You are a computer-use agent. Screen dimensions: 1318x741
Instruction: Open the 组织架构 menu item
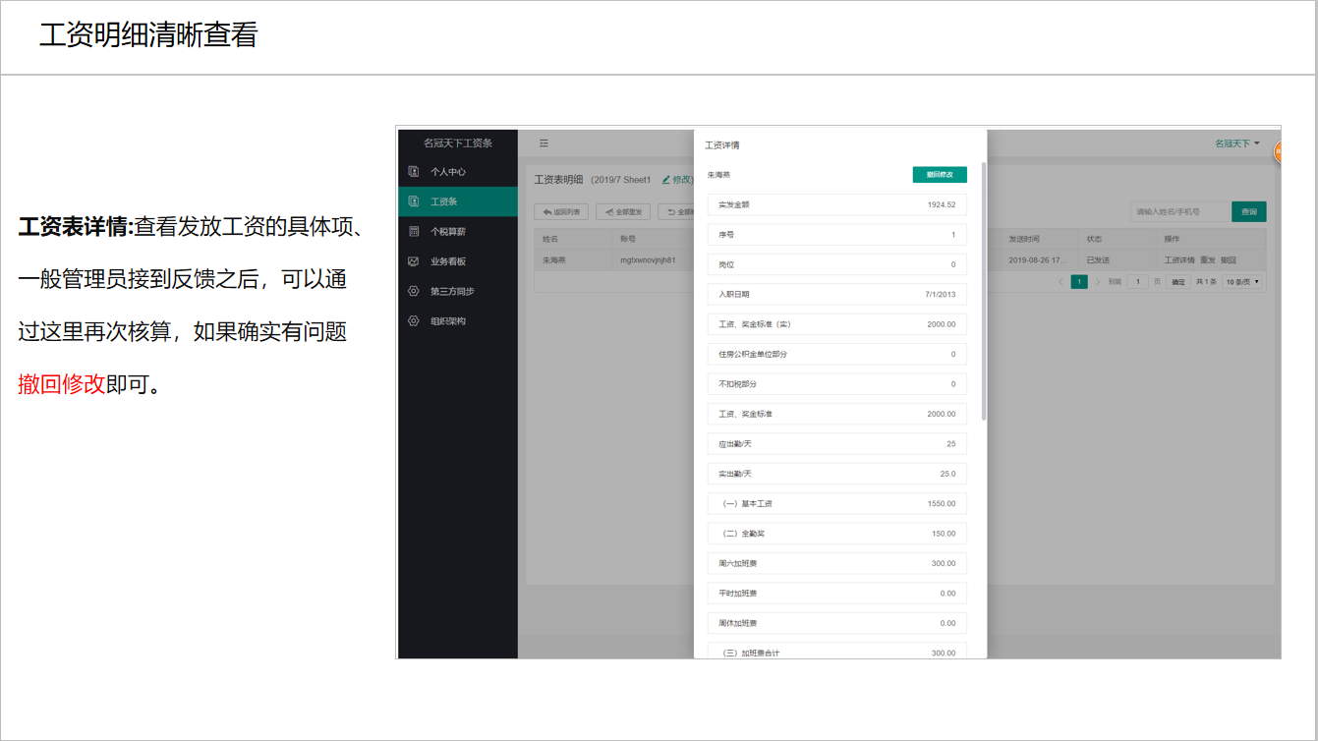458,320
